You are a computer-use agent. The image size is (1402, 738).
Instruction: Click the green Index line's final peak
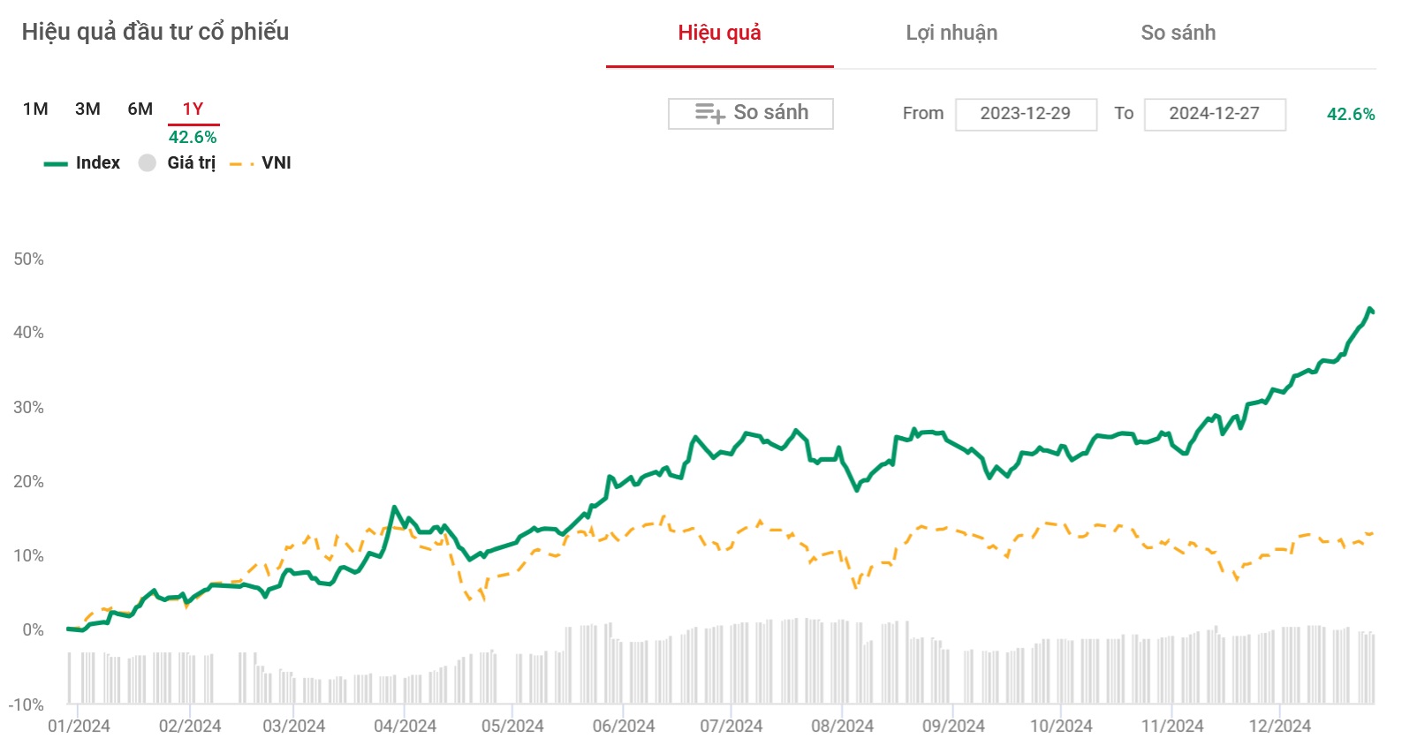point(1369,309)
